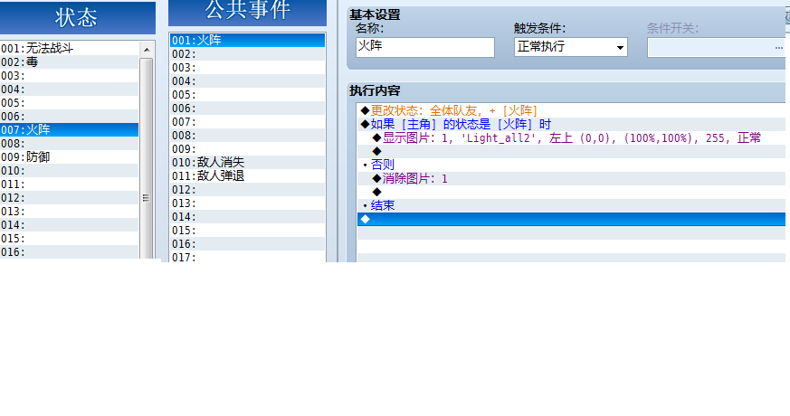Select the 显示图片 Light_all2 command line

(x=571, y=138)
